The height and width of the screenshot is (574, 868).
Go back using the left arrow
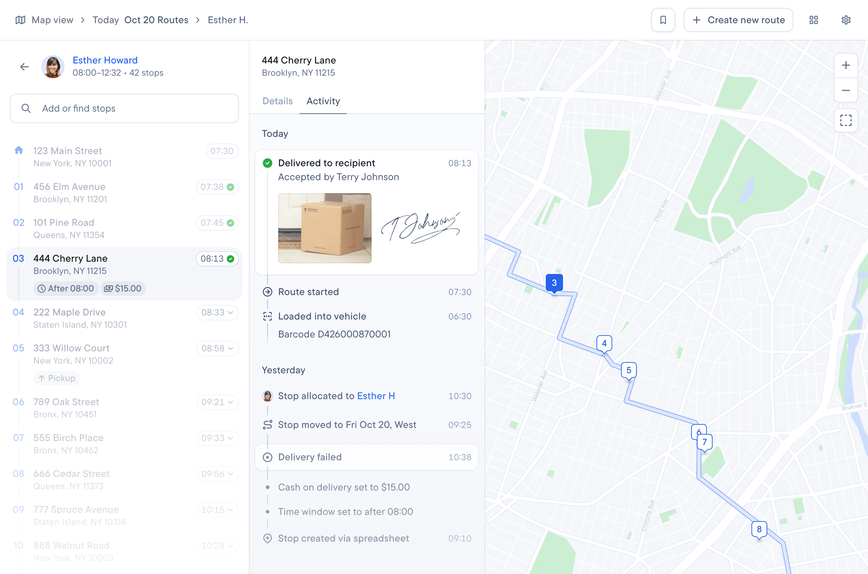[x=24, y=67]
